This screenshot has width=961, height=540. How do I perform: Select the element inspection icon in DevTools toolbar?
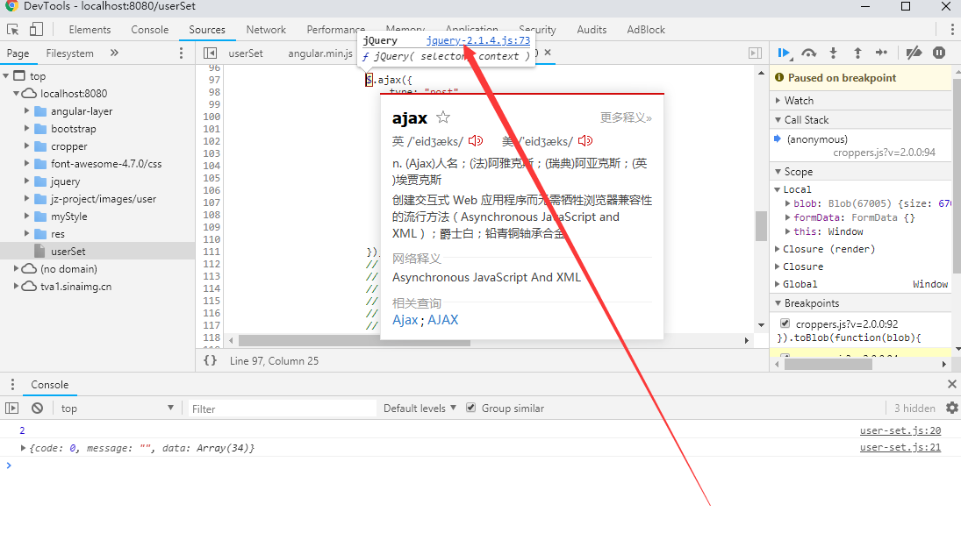click(14, 29)
